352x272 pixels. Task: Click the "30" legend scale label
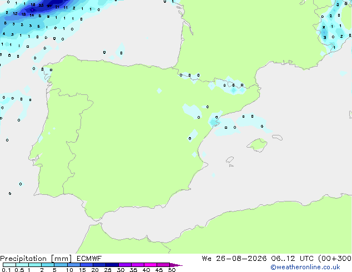tap(120, 270)
